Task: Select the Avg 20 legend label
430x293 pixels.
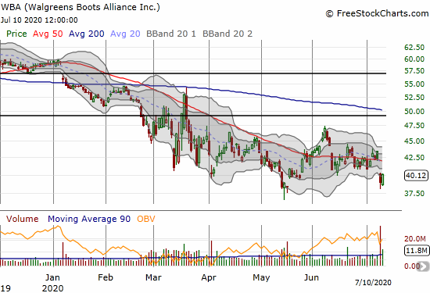Action: (125, 34)
